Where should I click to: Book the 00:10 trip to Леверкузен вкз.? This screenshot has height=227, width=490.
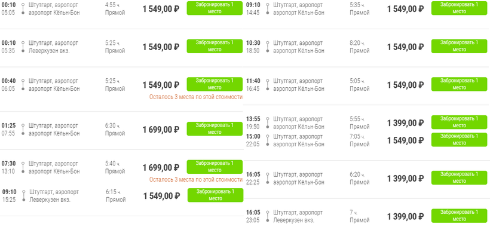pos(215,46)
